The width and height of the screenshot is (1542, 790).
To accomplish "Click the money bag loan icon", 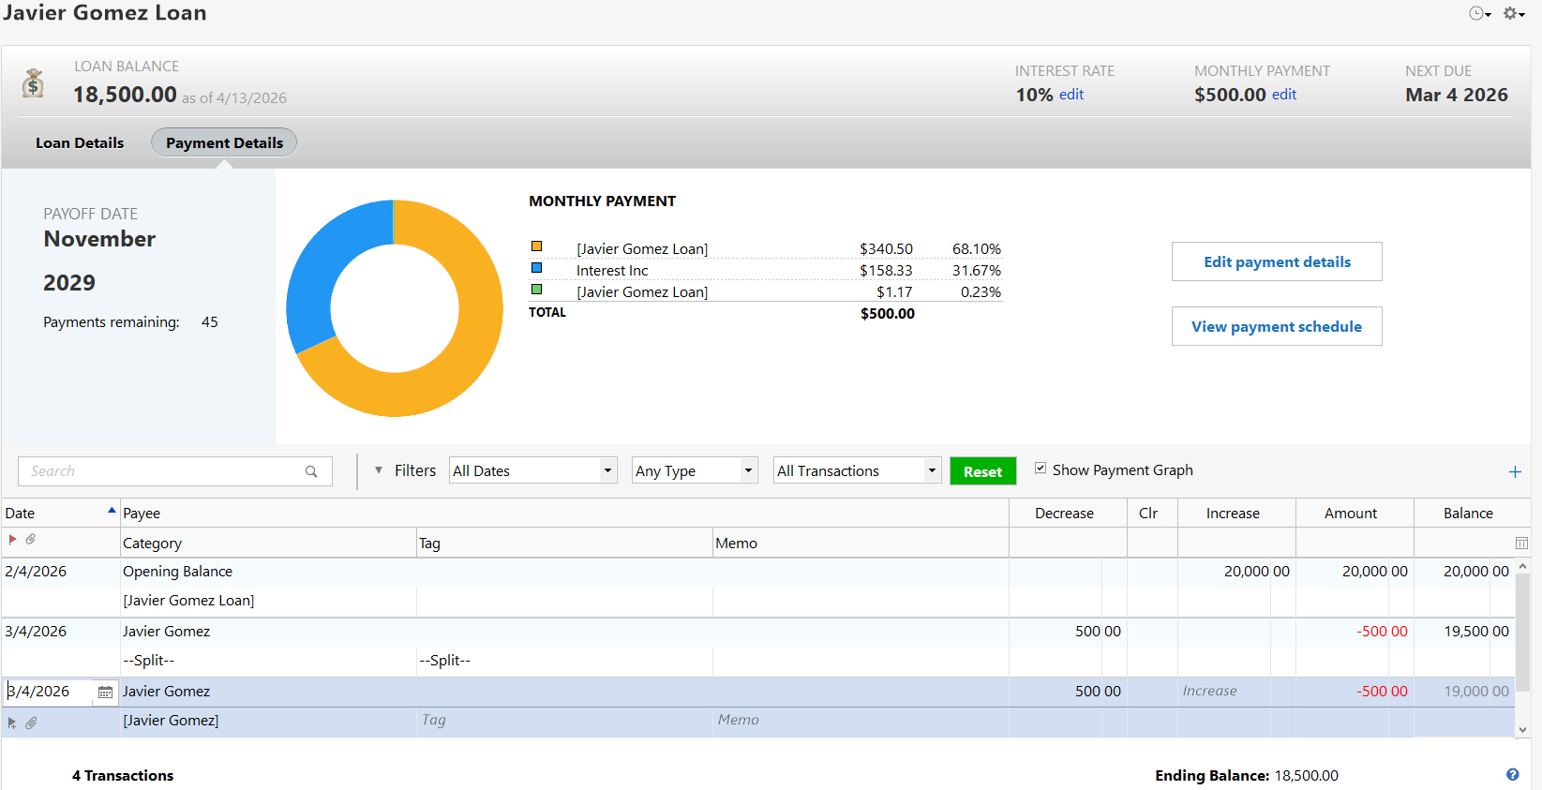I will [33, 83].
